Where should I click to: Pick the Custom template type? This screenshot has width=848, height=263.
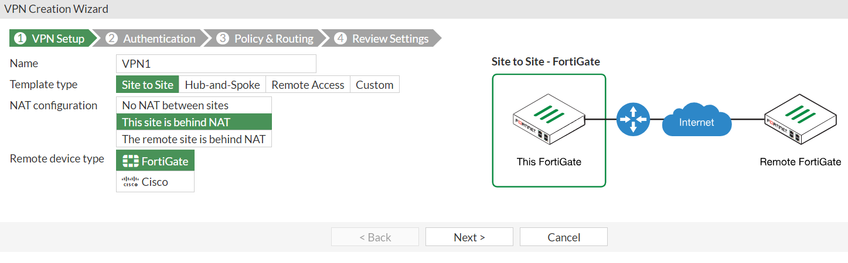click(x=374, y=85)
